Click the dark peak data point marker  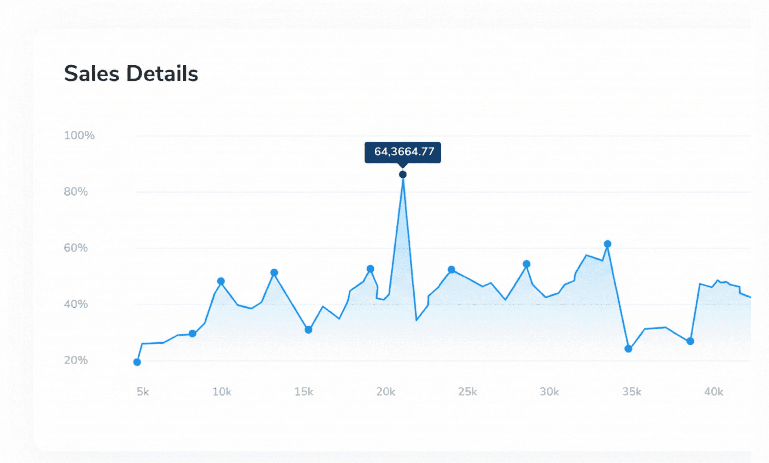pos(403,174)
